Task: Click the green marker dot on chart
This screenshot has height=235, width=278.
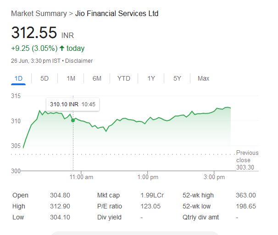Action: (73, 120)
